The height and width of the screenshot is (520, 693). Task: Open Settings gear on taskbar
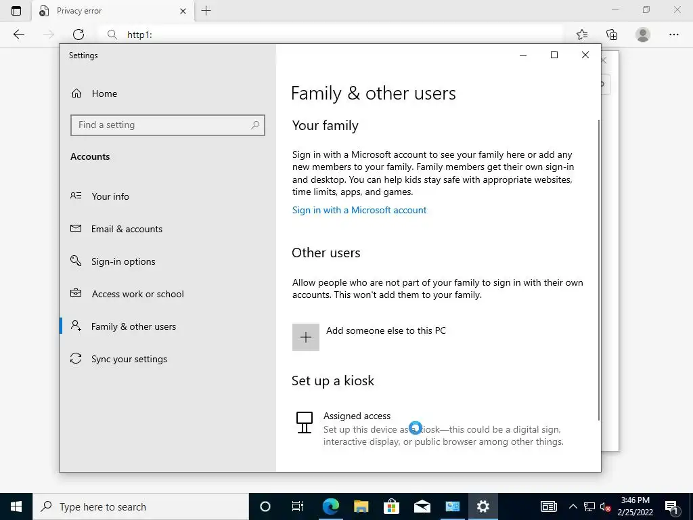pyautogui.click(x=483, y=506)
